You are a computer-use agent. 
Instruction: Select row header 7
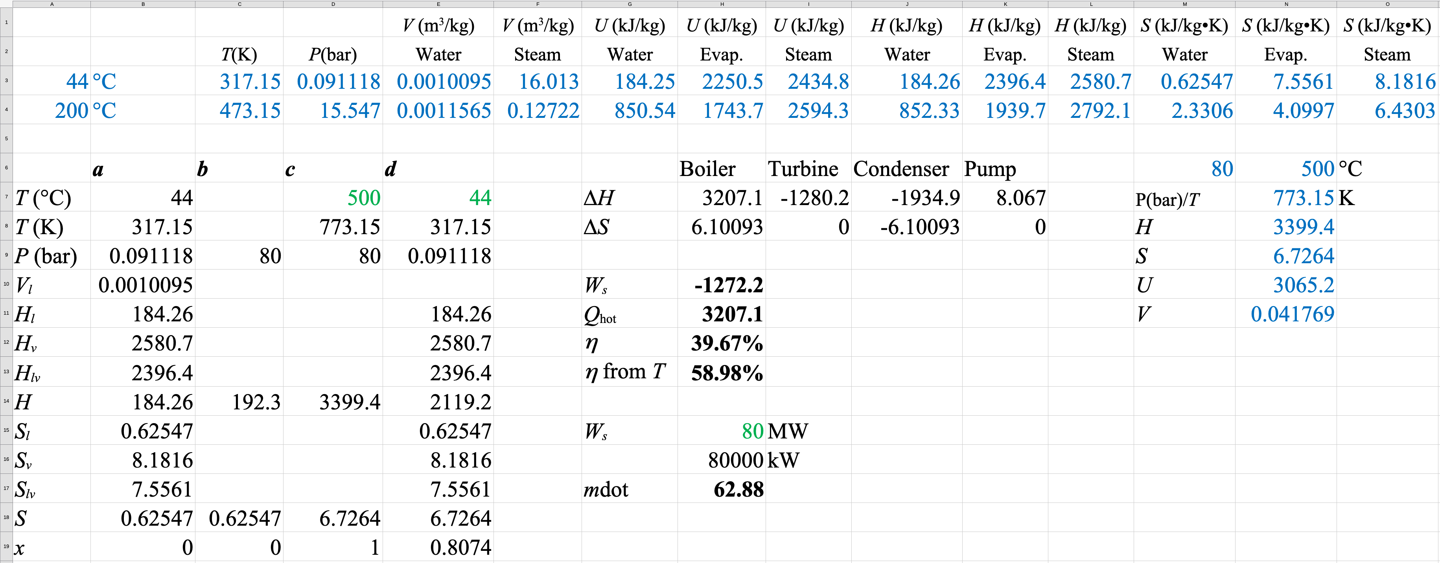6,197
